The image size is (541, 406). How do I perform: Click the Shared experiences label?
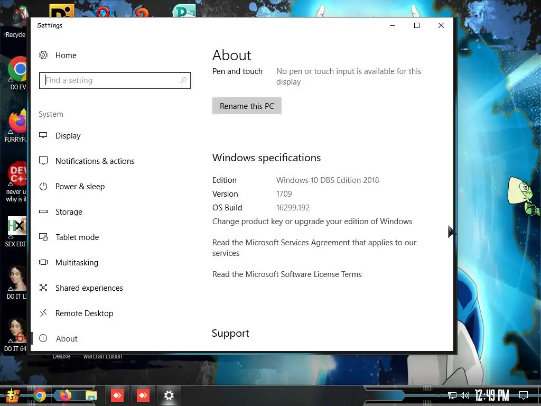click(89, 288)
